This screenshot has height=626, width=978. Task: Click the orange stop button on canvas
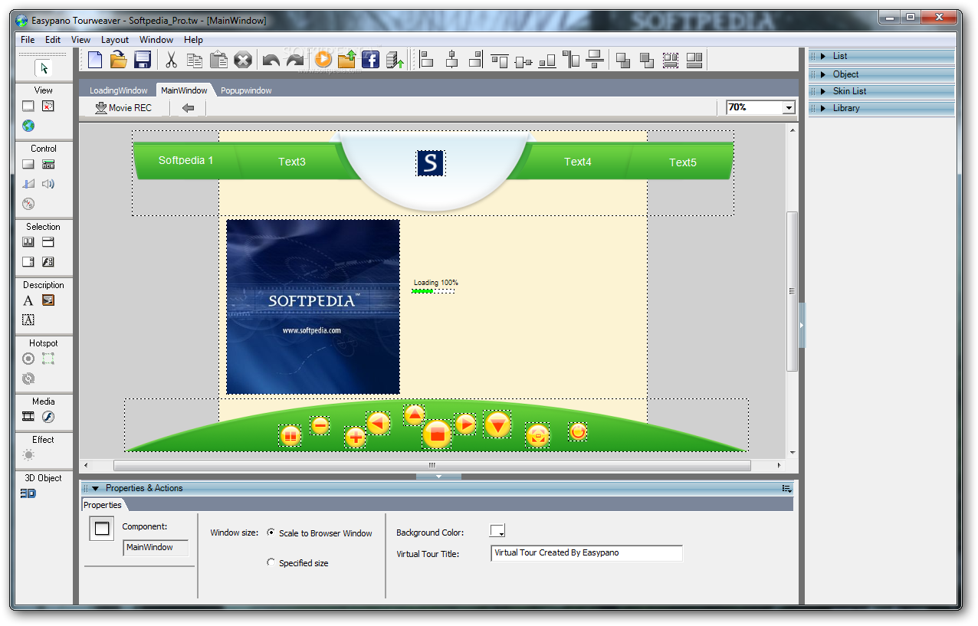pos(437,434)
